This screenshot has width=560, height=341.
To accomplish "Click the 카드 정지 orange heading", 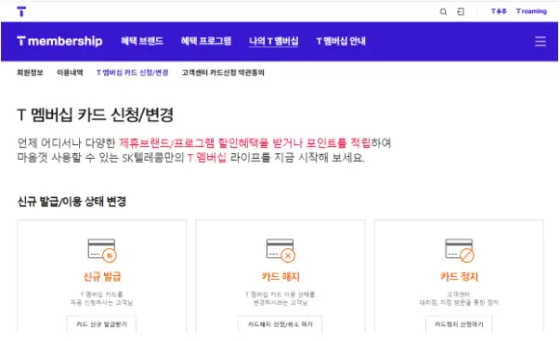I will pyautogui.click(x=460, y=277).
